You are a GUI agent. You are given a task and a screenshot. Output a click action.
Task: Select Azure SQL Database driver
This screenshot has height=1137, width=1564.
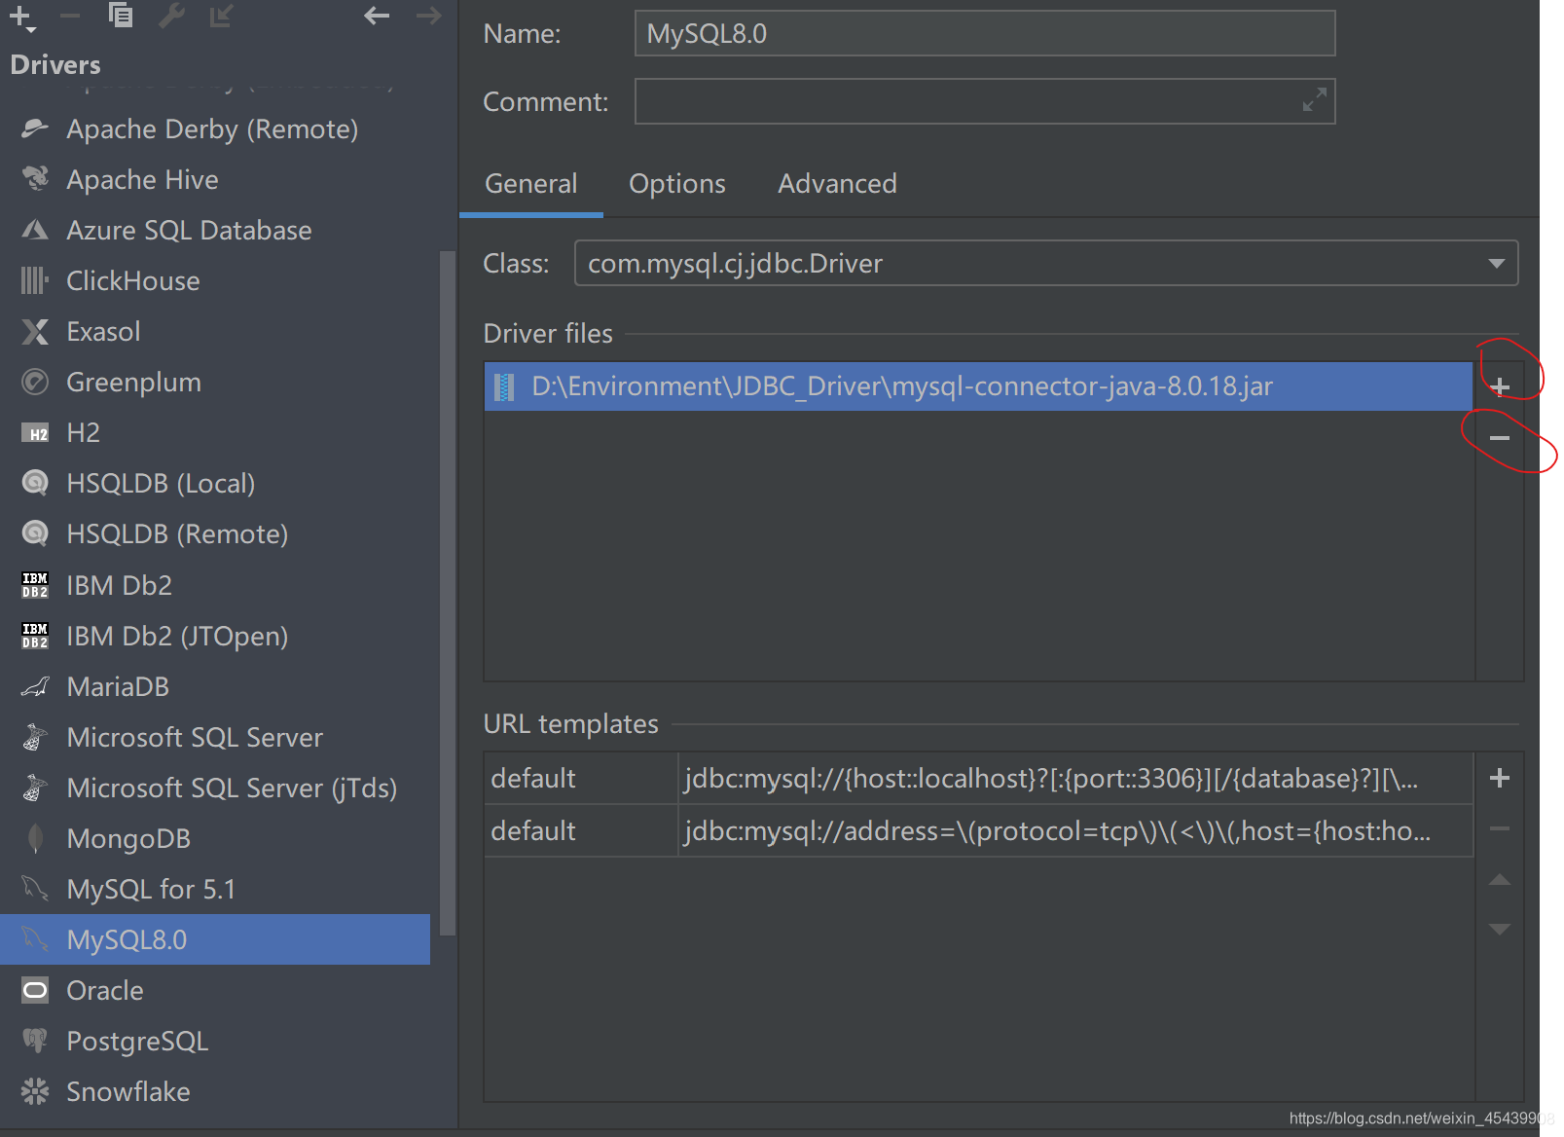coord(215,230)
